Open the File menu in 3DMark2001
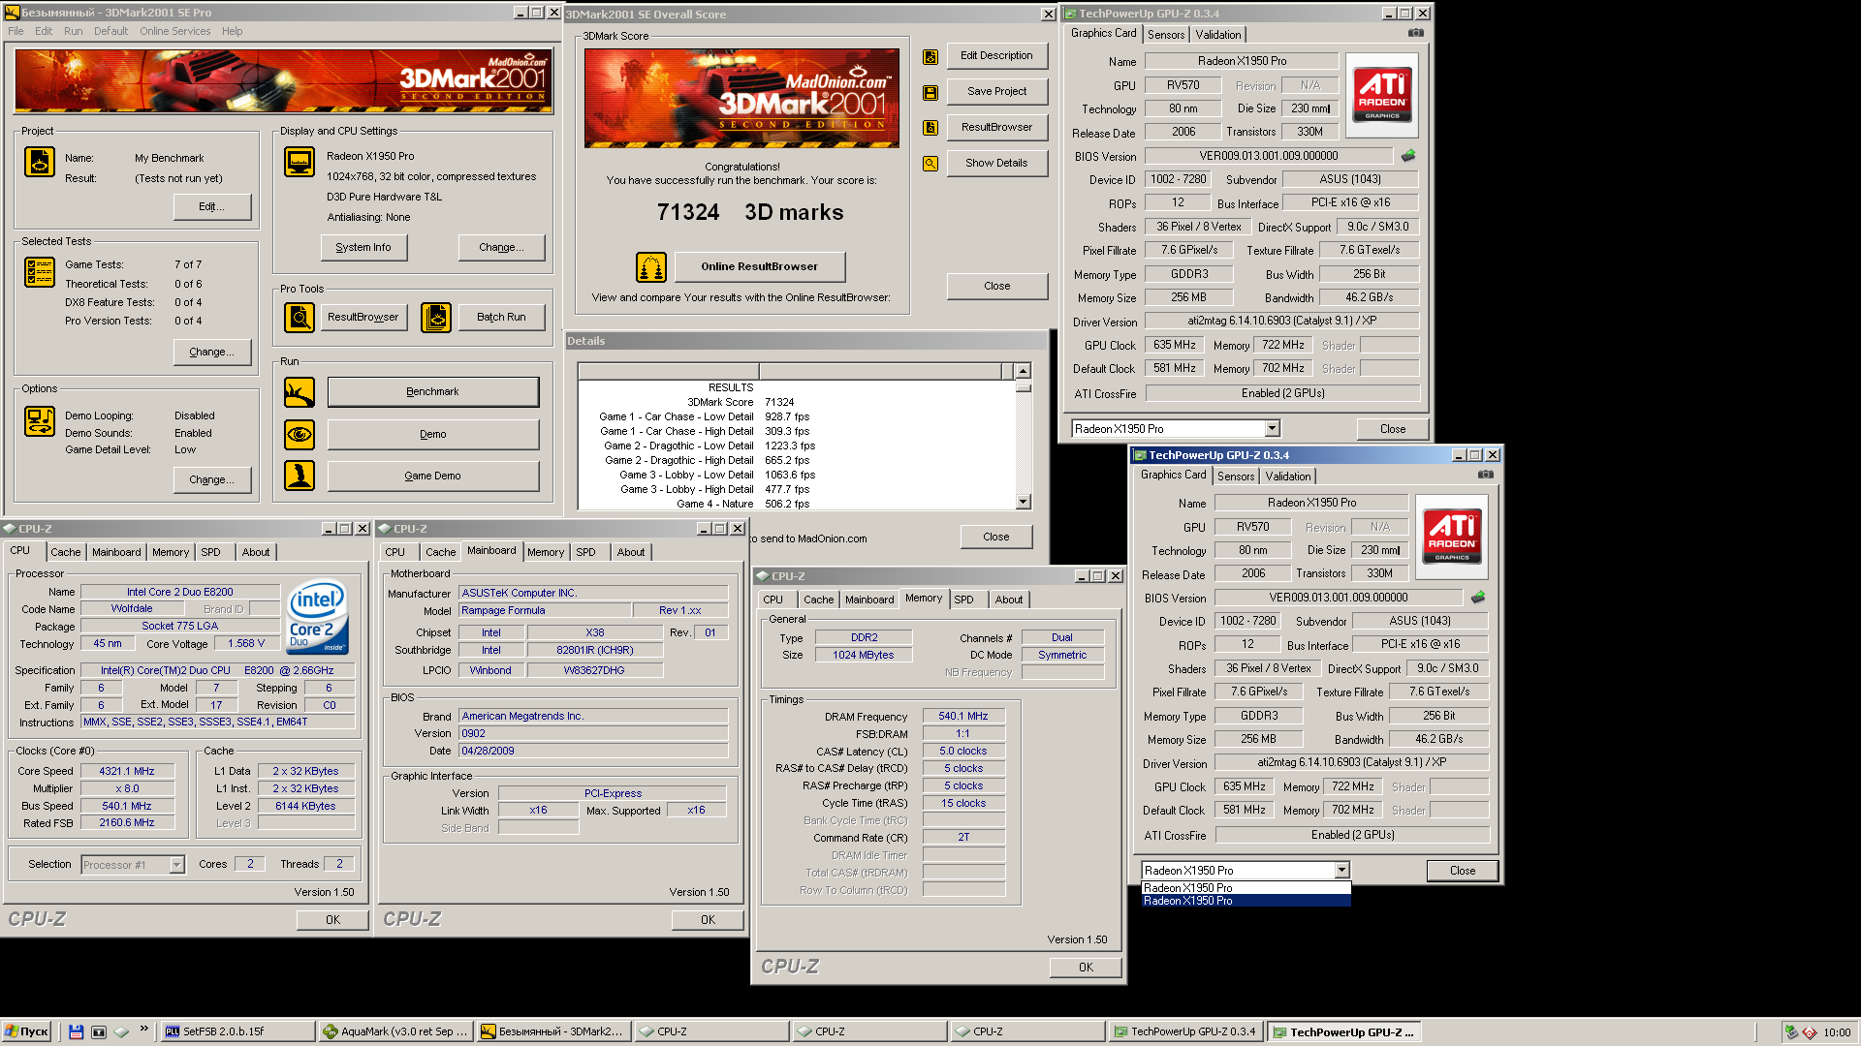 (x=16, y=31)
